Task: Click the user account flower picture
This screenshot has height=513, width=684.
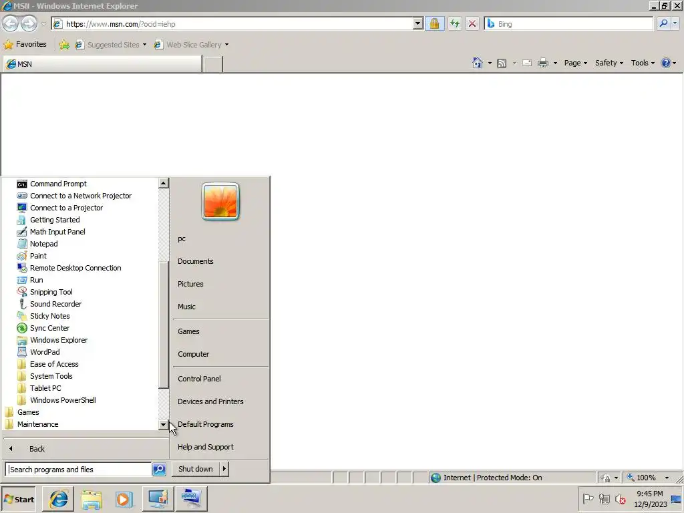Action: (220, 201)
